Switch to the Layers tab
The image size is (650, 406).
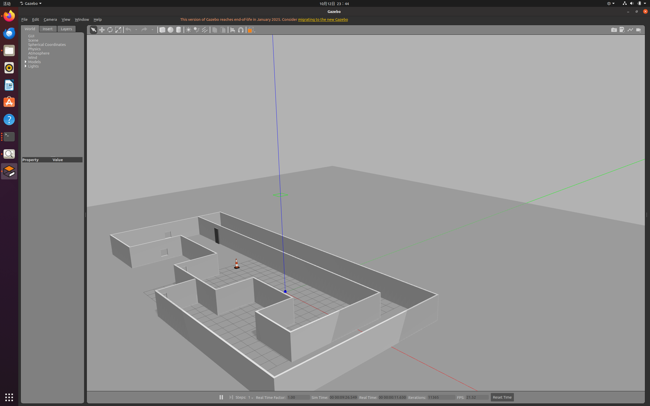[66, 29]
